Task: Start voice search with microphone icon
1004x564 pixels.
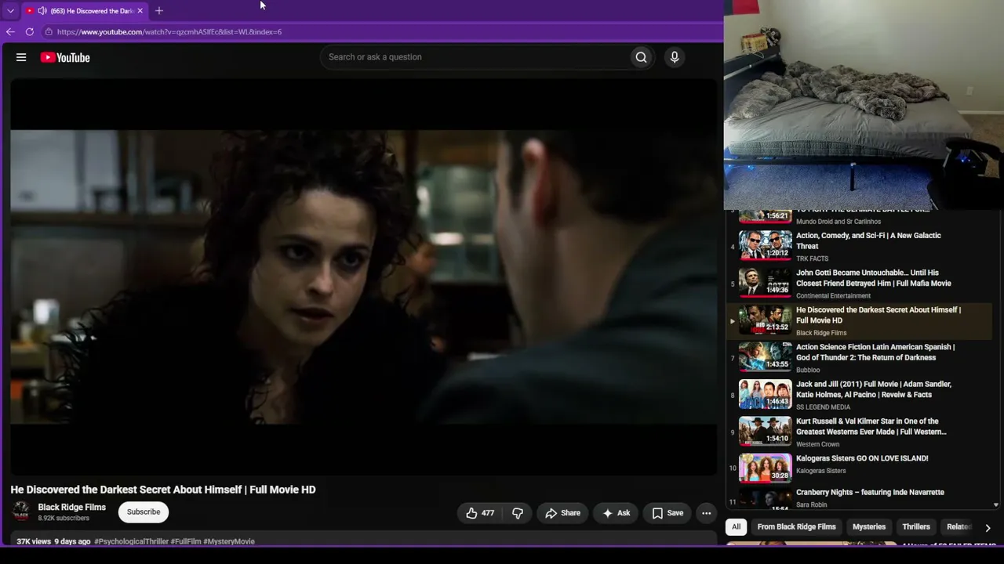Action: click(x=674, y=57)
